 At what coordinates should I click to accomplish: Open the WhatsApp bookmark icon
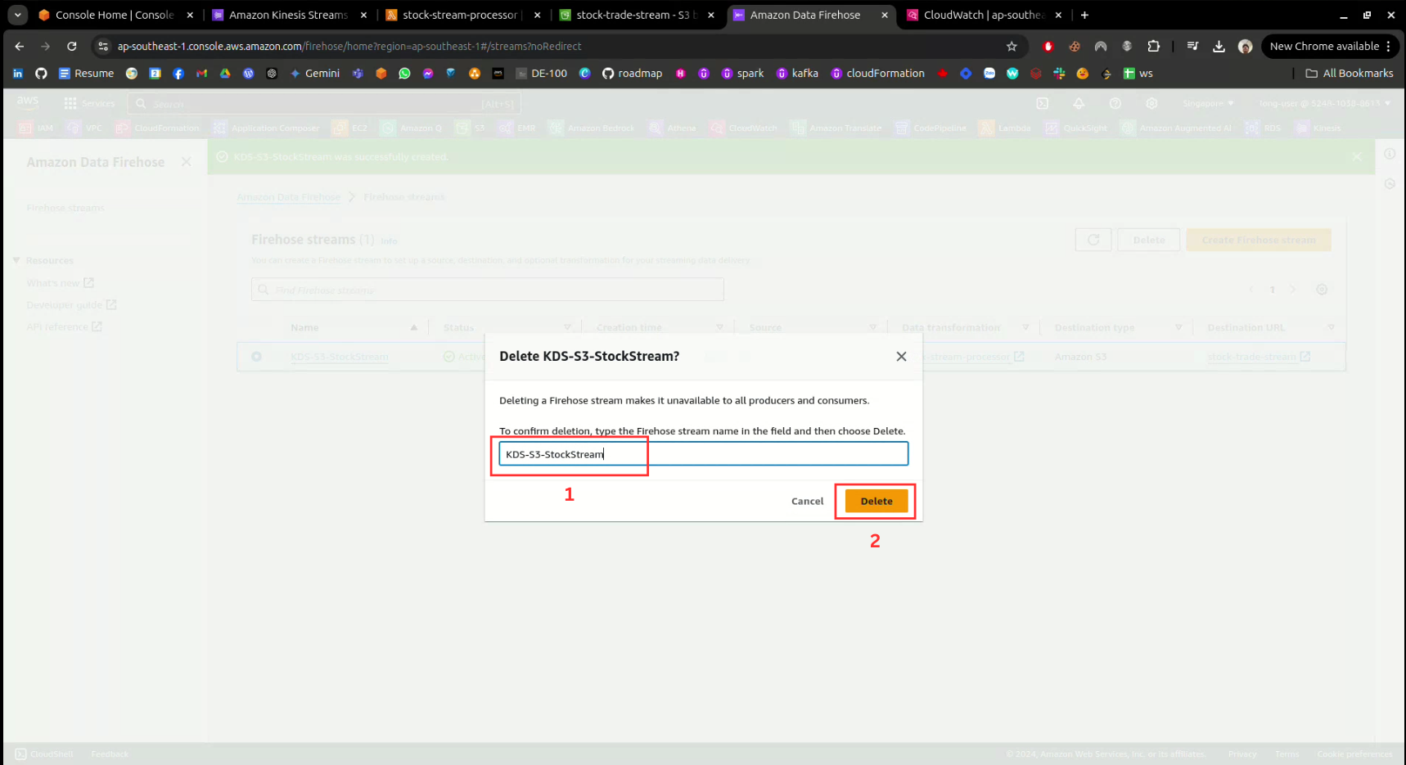404,74
